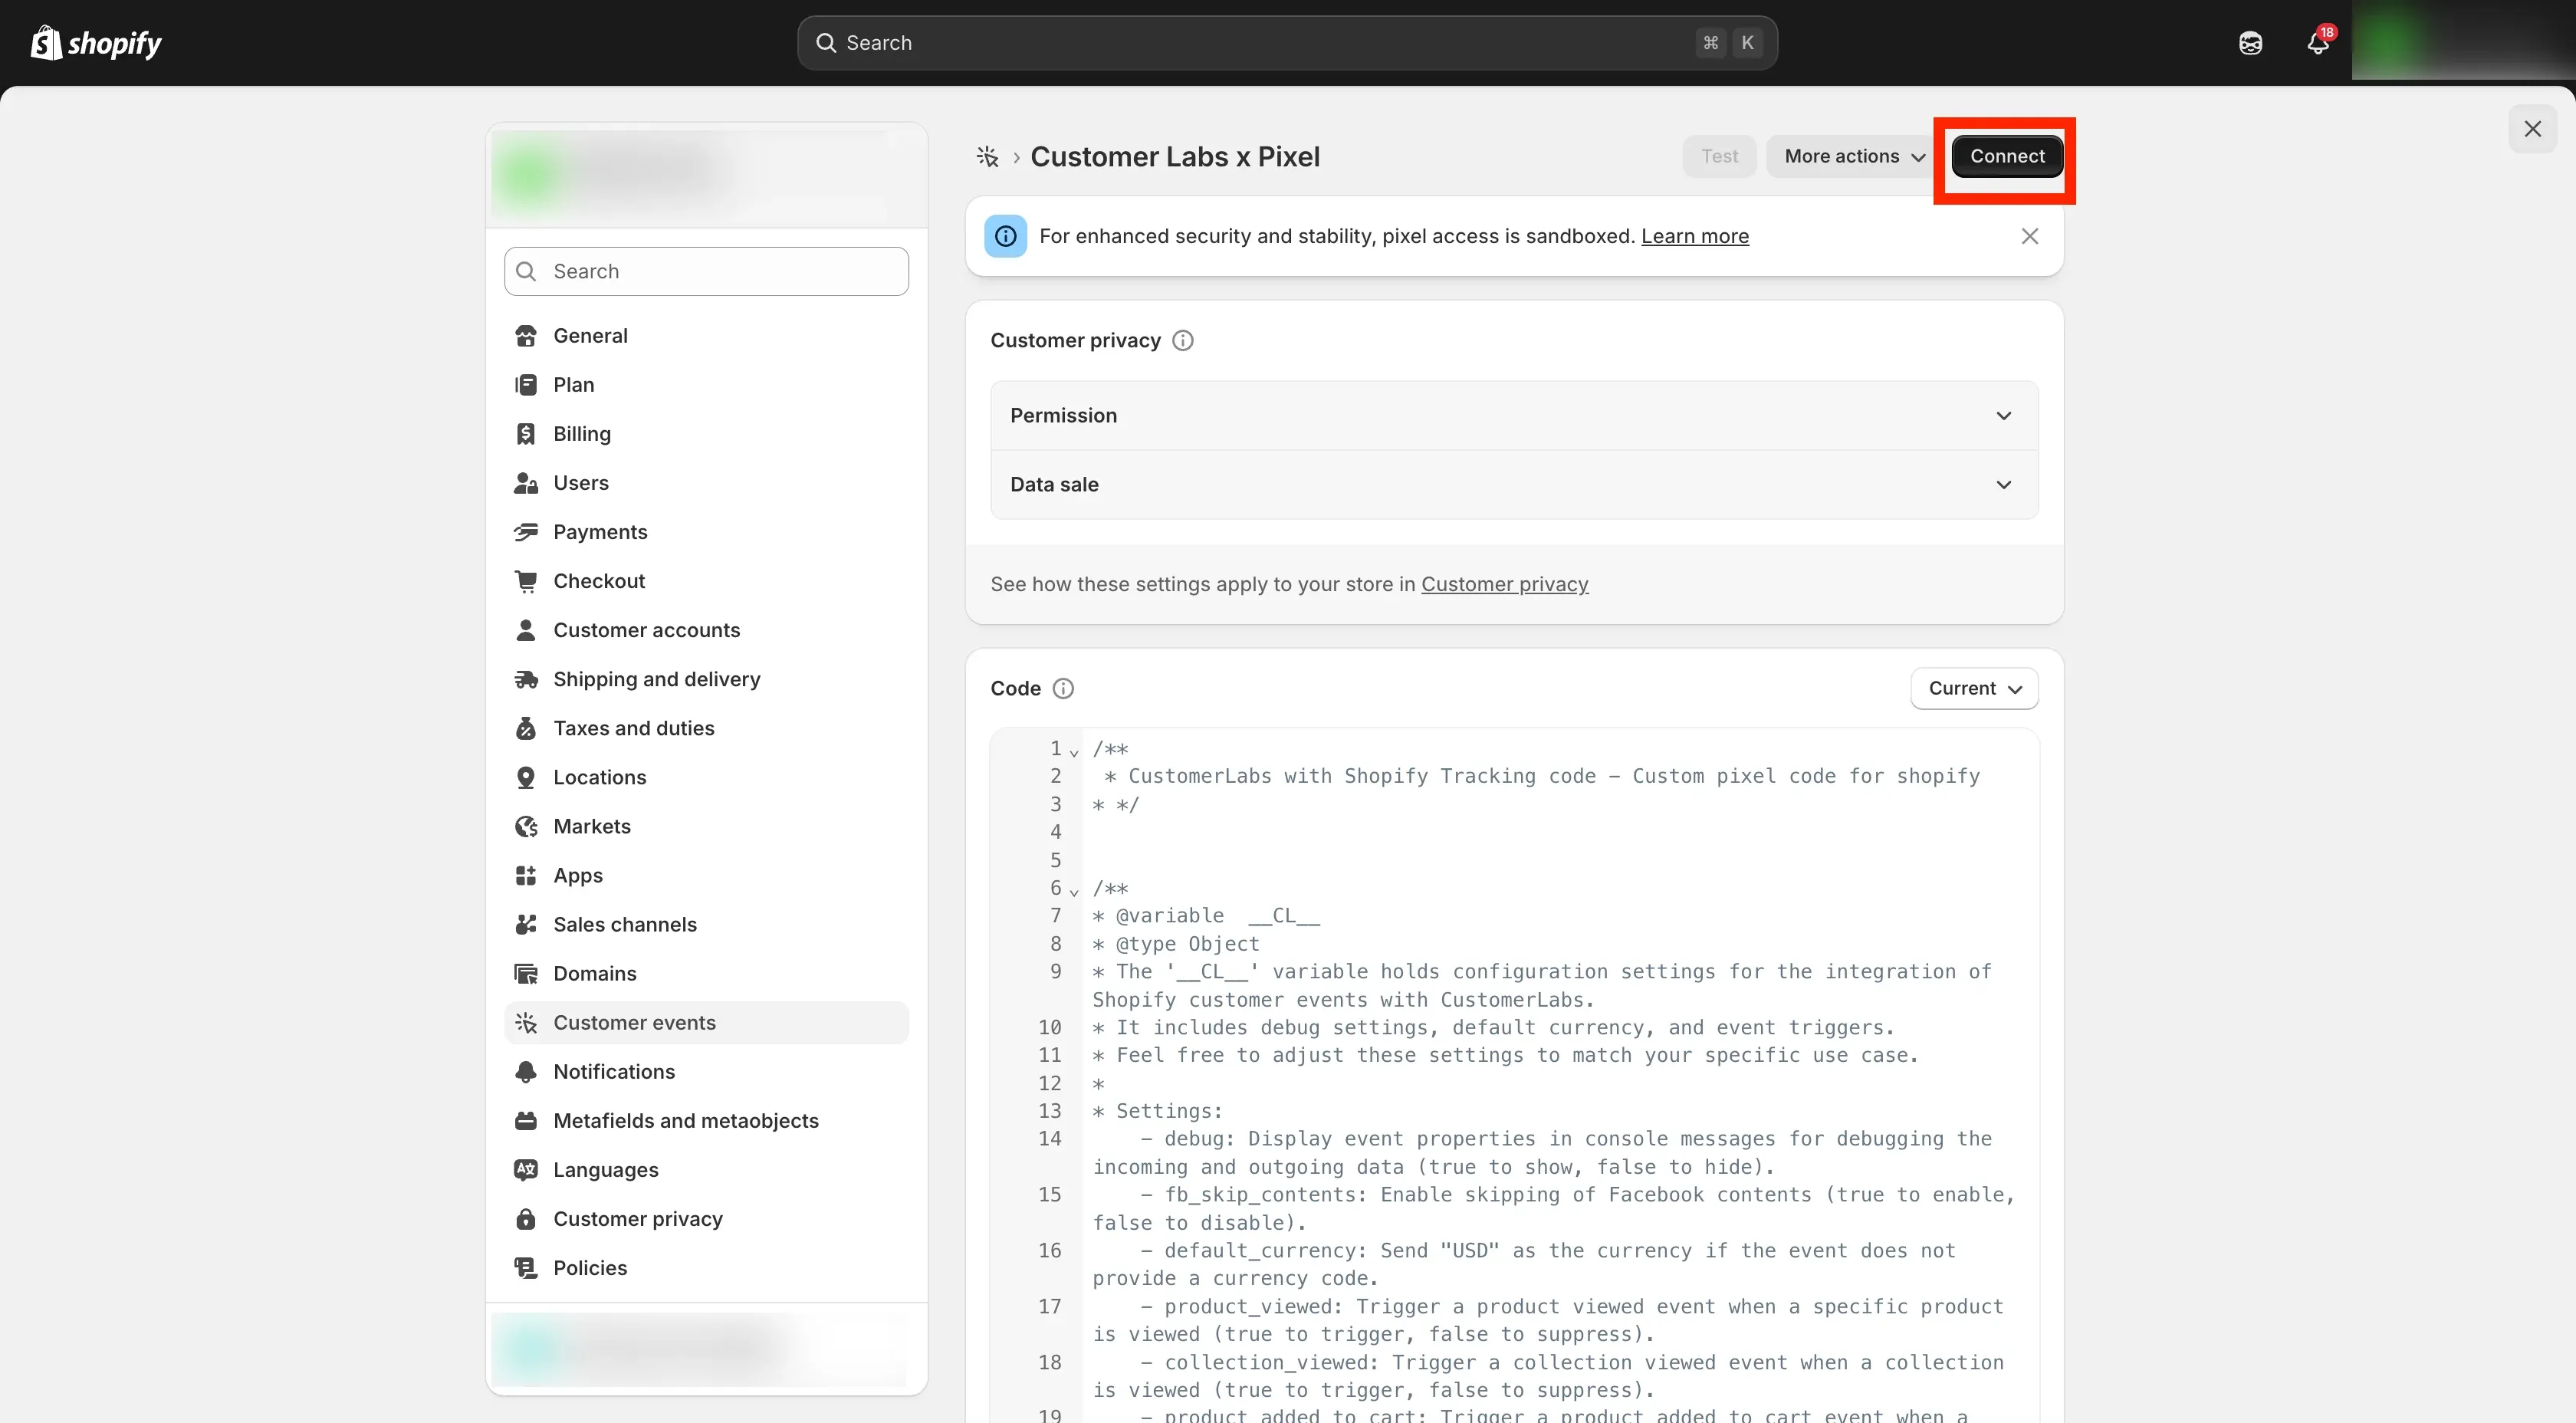Click the disabled Test button
2576x1423 pixels.
(1719, 156)
